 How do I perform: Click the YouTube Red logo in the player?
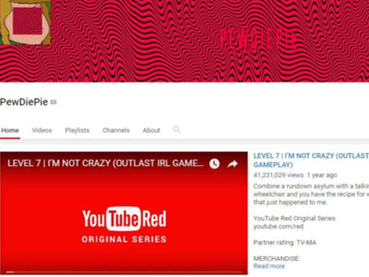point(125,218)
